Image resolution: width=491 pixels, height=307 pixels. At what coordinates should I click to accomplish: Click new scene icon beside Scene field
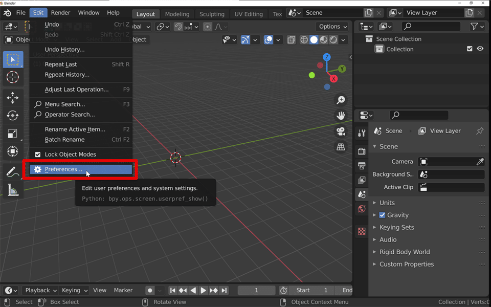point(369,13)
